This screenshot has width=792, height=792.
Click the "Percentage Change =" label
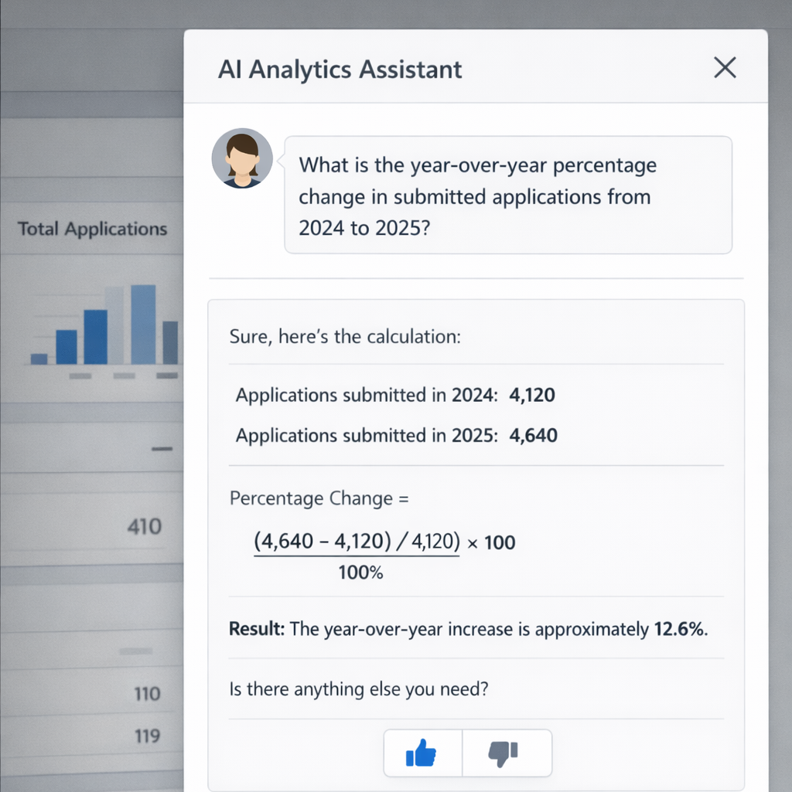point(319,498)
